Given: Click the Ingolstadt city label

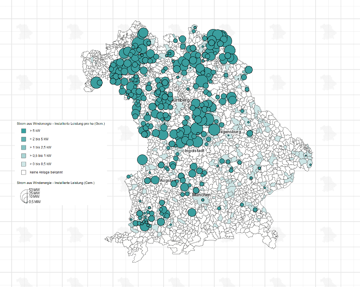Looking at the screenshot, I should (x=195, y=151).
